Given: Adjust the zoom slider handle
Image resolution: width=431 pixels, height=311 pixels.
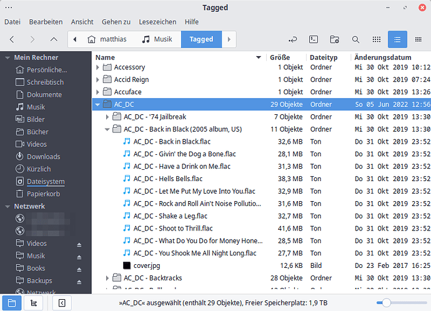Looking at the screenshot, I should click(387, 303).
